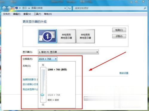Open the 显示器(S) dropdown
149x111 pixels.
pos(68,52)
